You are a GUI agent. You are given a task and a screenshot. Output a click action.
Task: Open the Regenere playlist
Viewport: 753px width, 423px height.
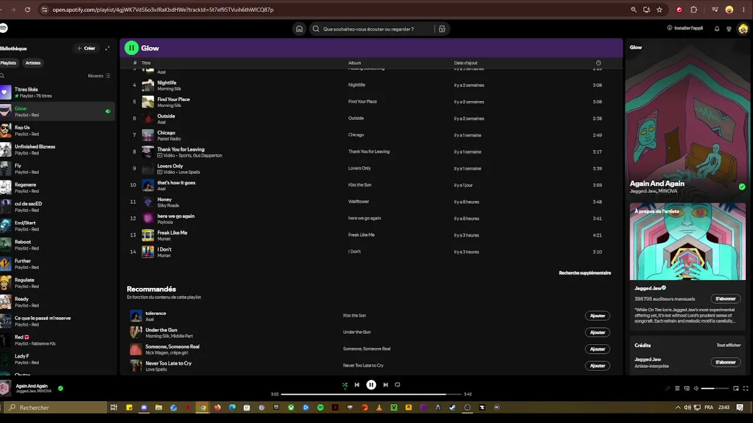[58, 187]
